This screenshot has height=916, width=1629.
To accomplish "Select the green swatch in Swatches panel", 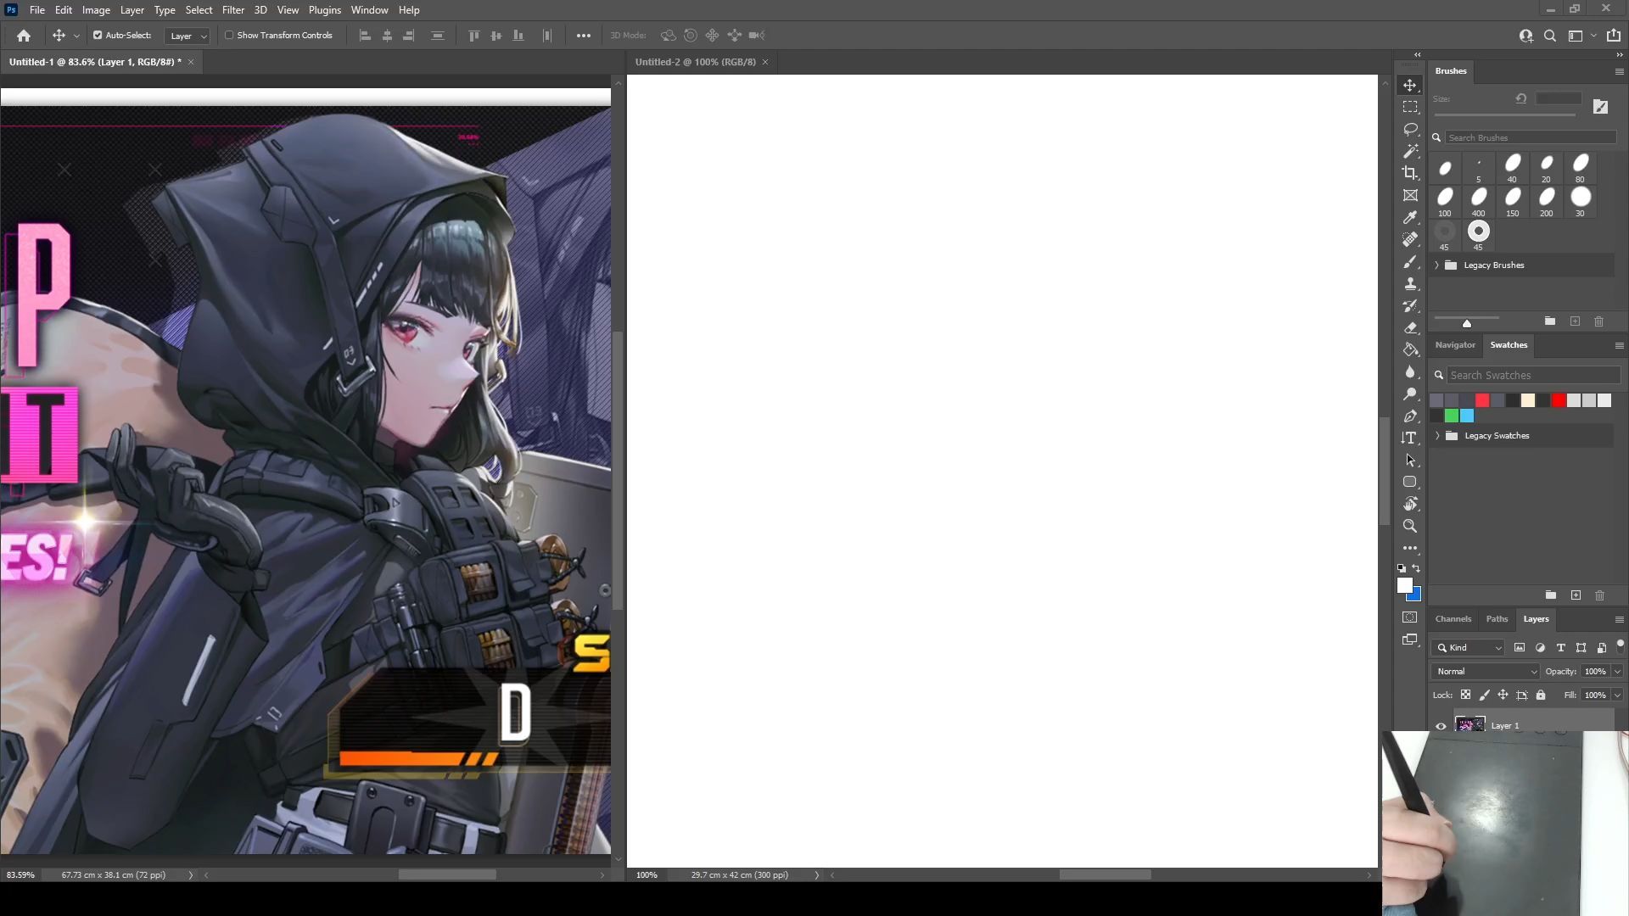I will pyautogui.click(x=1452, y=416).
